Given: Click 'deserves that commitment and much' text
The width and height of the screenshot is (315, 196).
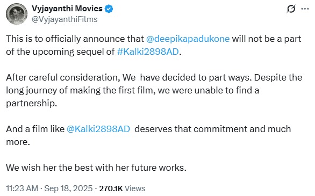Looking at the screenshot, I should tap(212, 129).
